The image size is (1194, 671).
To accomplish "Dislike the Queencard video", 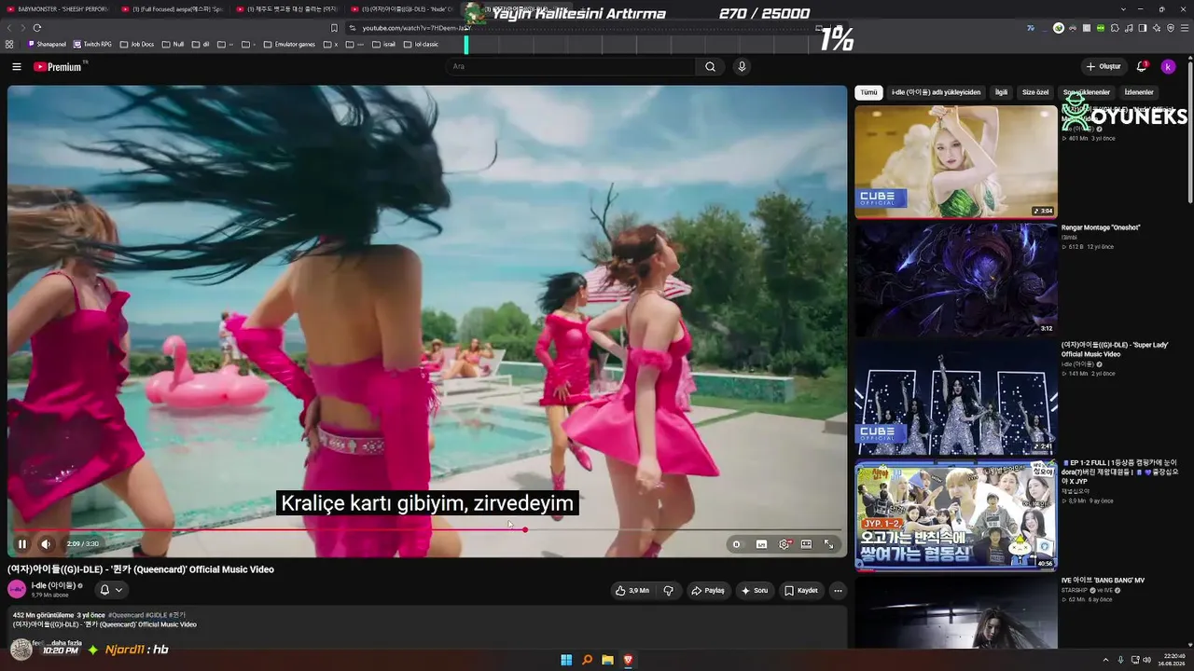I will coord(668,590).
